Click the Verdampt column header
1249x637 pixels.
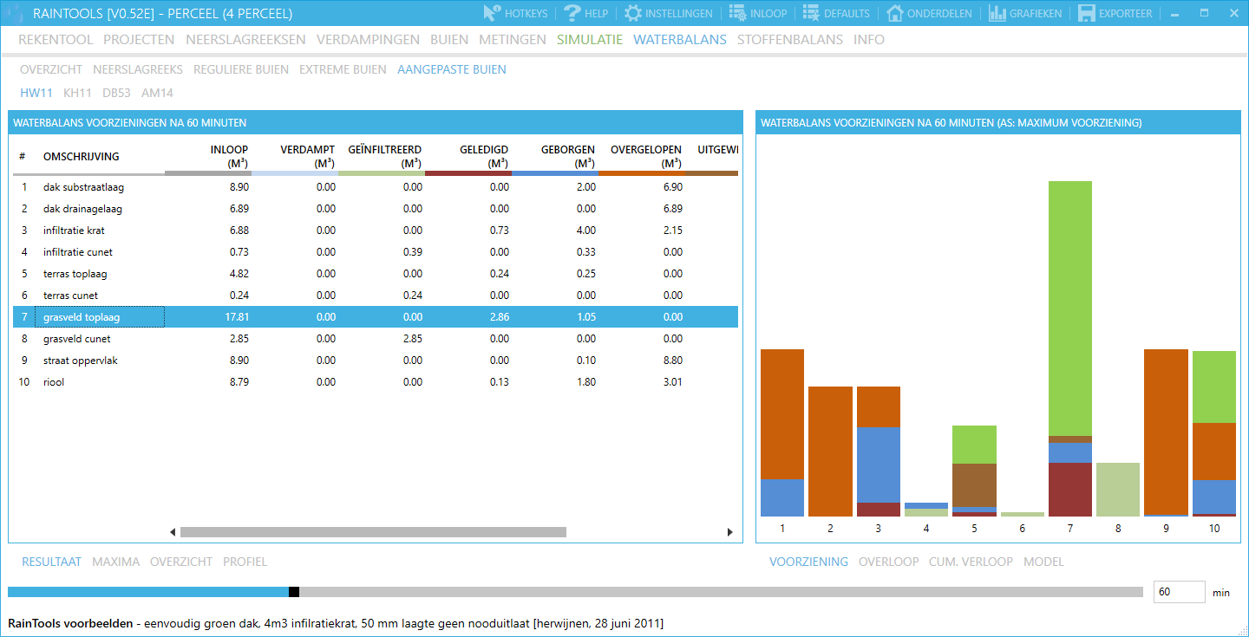click(295, 156)
